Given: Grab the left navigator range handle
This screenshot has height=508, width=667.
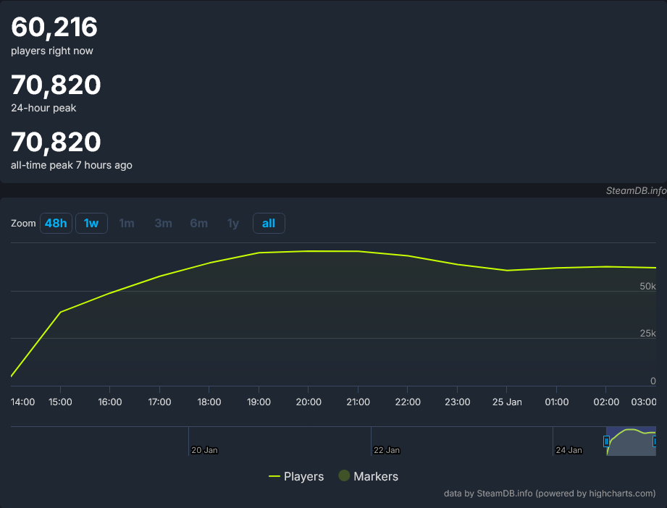Looking at the screenshot, I should tap(607, 441).
